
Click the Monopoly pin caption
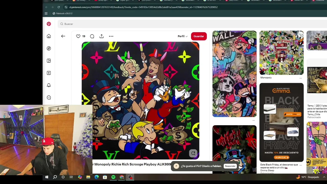pyautogui.click(x=266, y=78)
